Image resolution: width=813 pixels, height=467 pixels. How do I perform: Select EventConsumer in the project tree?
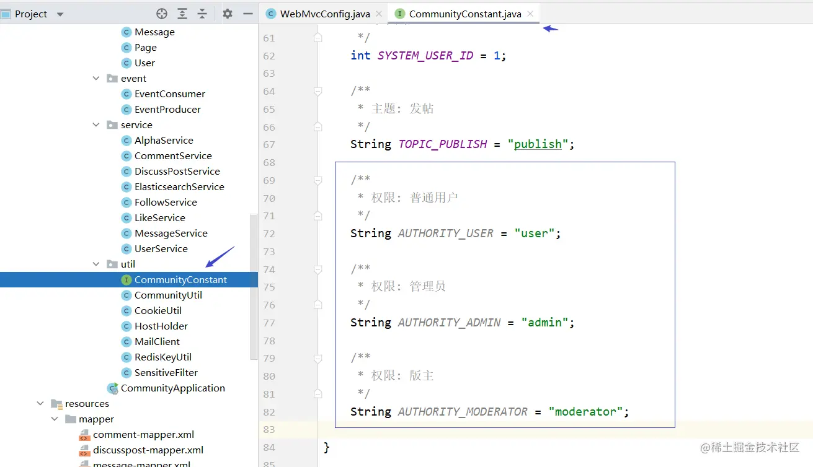pos(170,94)
